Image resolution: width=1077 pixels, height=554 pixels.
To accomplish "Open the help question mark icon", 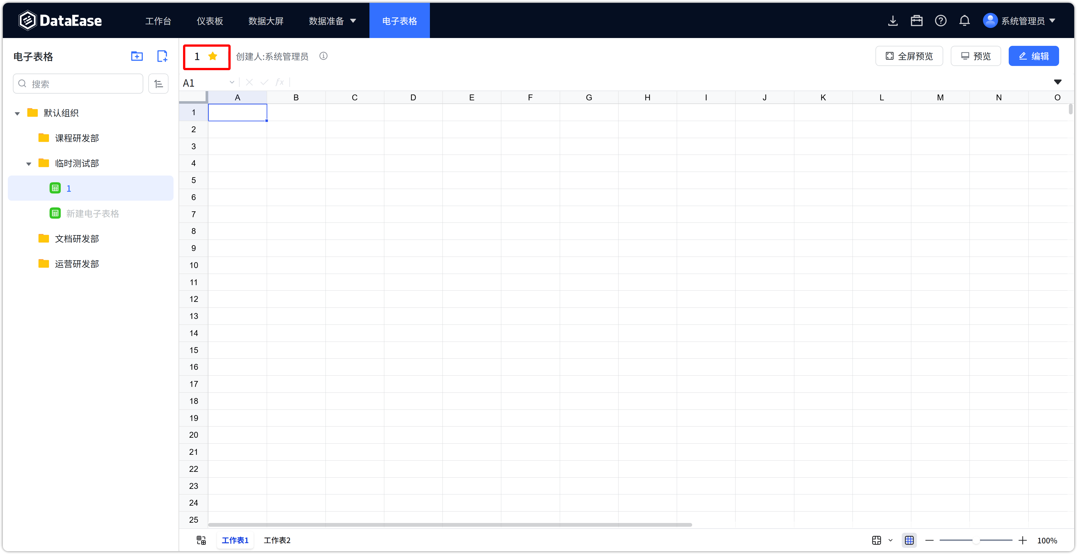I will [x=940, y=20].
